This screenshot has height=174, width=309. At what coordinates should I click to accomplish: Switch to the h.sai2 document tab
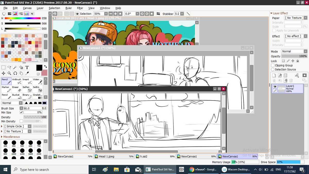(x=155, y=156)
